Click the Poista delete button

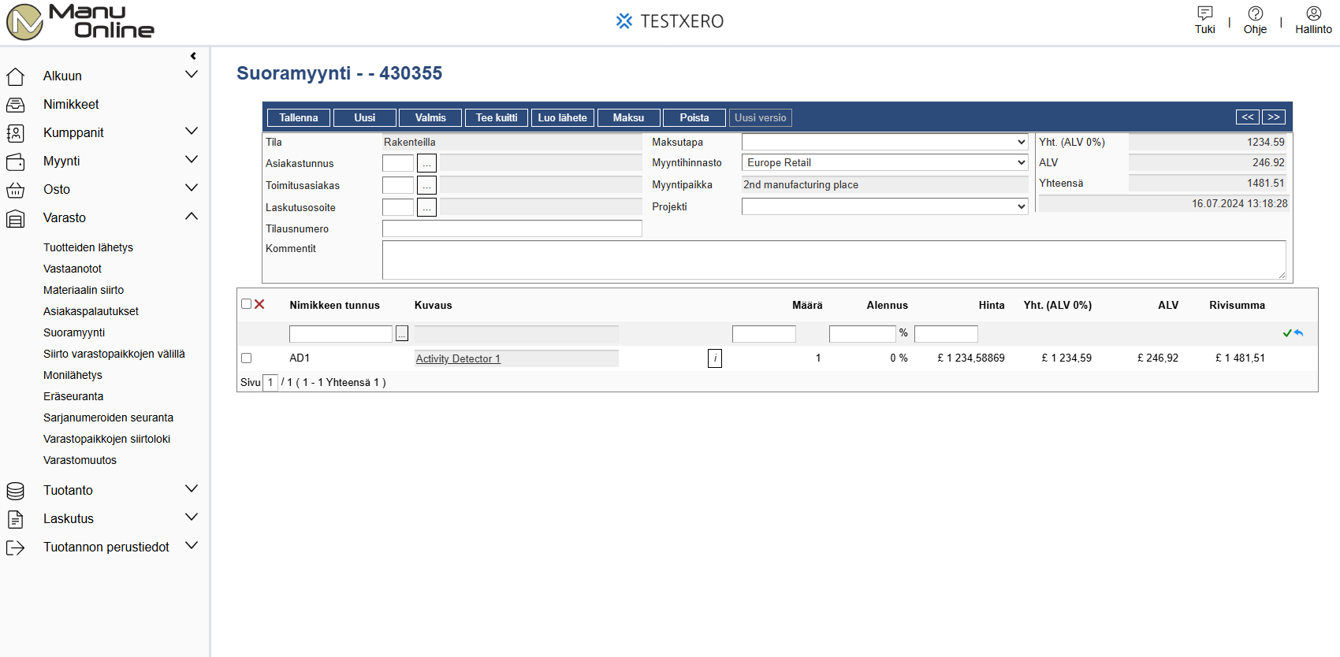pos(694,117)
